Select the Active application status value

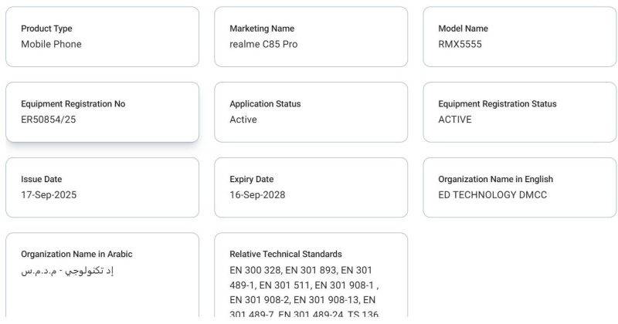tap(243, 120)
